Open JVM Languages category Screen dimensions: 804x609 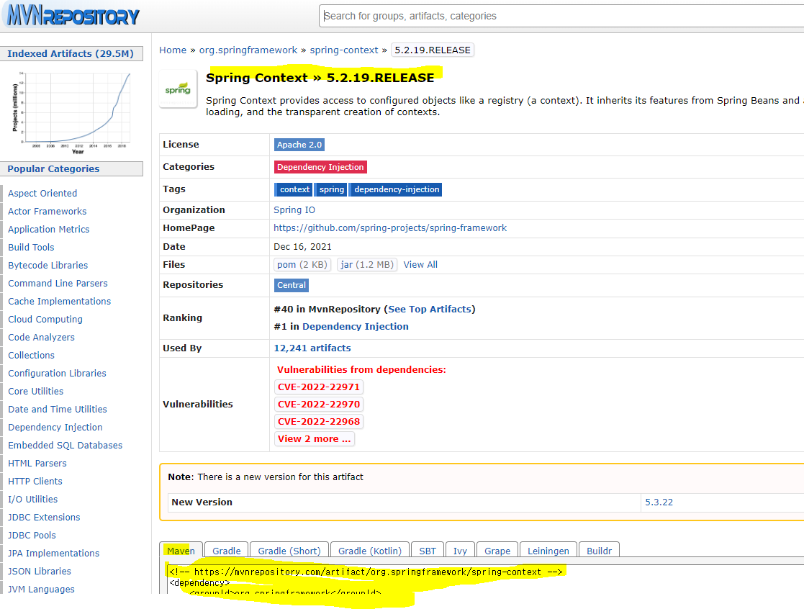41,589
